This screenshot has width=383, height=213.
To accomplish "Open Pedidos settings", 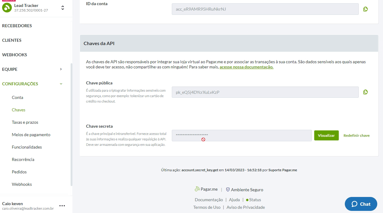I will click(19, 172).
